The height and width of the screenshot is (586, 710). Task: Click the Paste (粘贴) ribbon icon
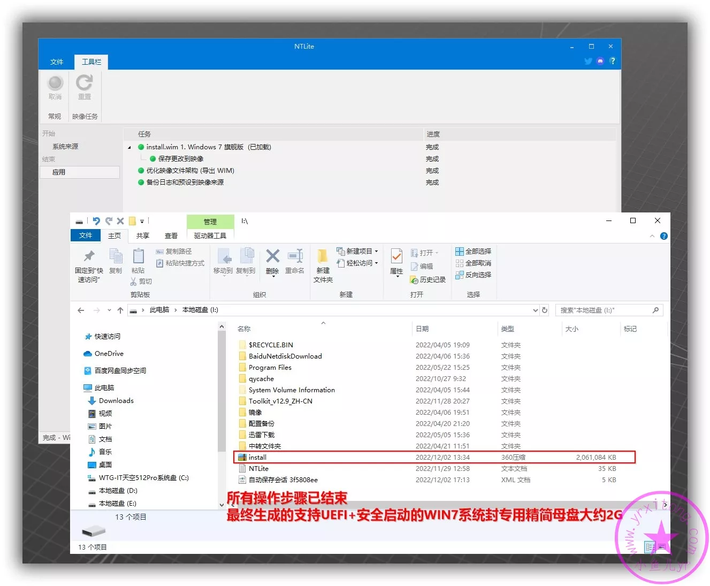coord(138,256)
